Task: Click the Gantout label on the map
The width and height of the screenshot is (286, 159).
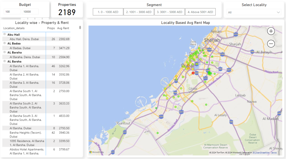Action: click(124, 123)
